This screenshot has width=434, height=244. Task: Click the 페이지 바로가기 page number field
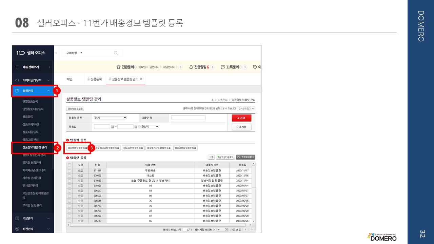click(185, 229)
